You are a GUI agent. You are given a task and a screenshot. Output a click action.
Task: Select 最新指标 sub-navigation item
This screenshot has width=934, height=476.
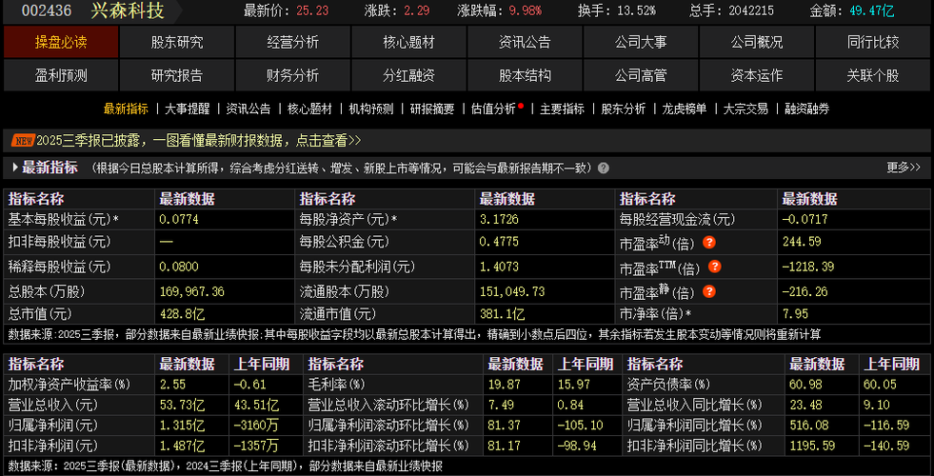[126, 109]
